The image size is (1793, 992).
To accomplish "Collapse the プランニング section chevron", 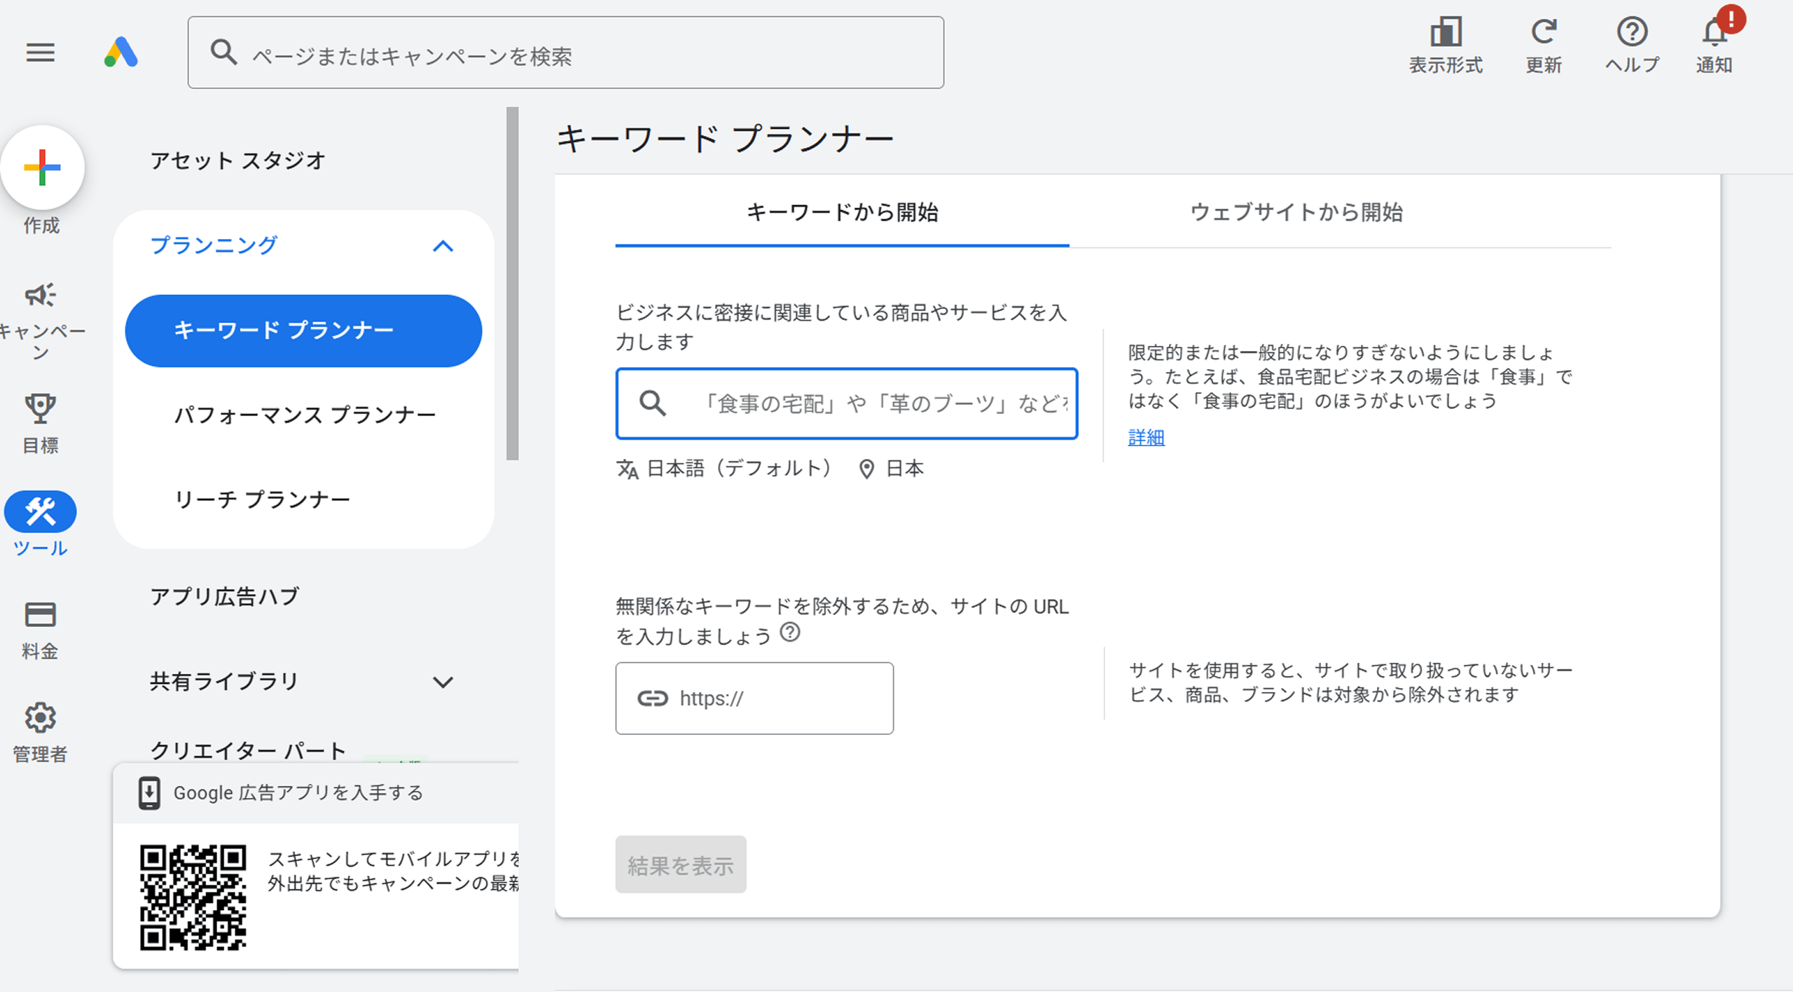I will coord(443,246).
